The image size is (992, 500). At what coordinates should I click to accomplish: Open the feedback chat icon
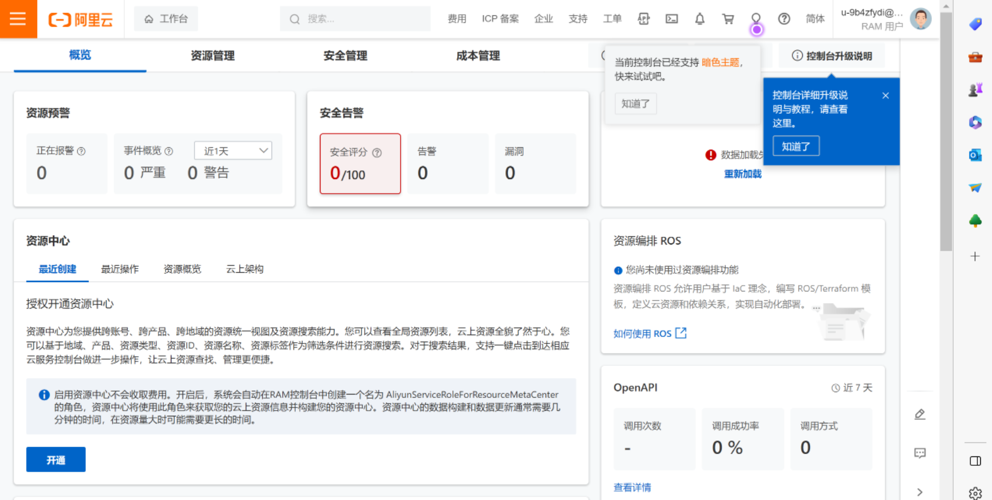click(x=920, y=453)
